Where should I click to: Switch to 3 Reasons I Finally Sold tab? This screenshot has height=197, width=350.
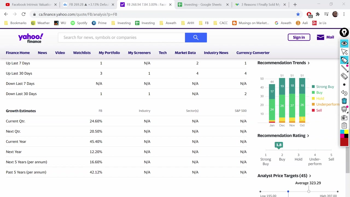click(260, 4)
